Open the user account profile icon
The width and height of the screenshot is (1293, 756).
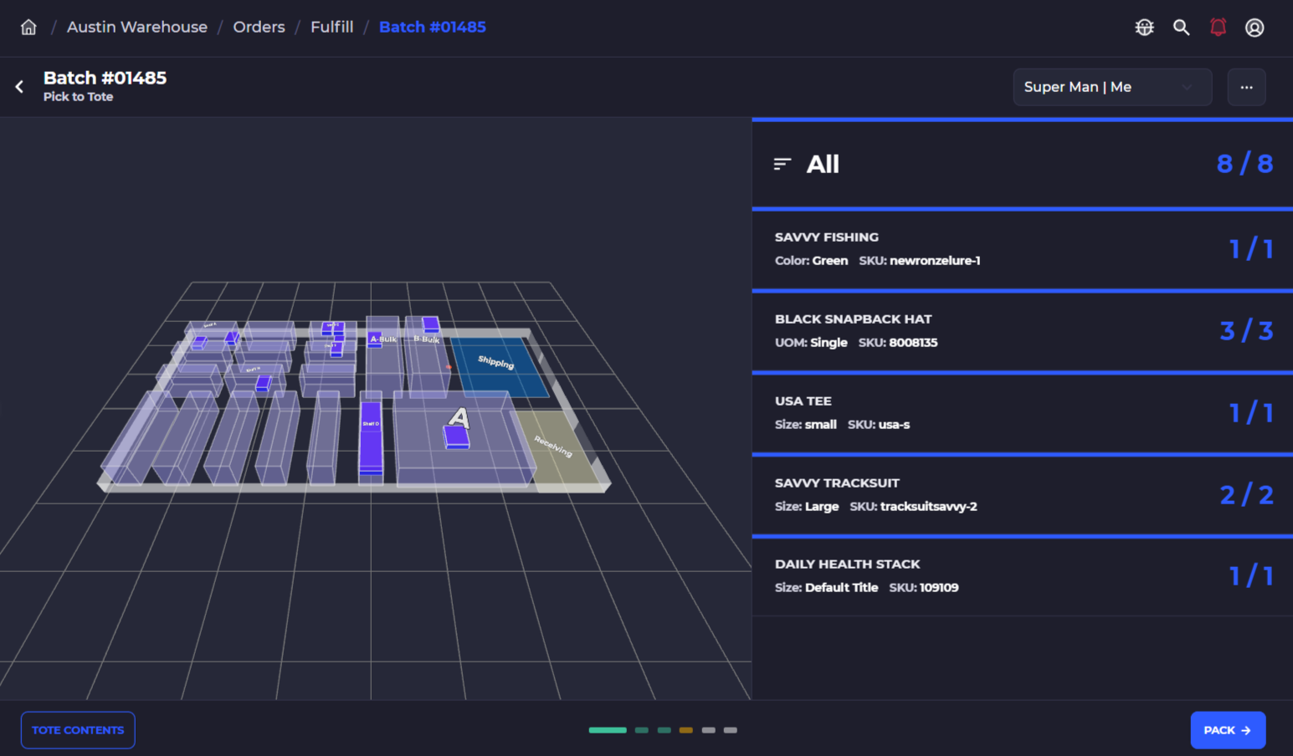click(x=1255, y=28)
